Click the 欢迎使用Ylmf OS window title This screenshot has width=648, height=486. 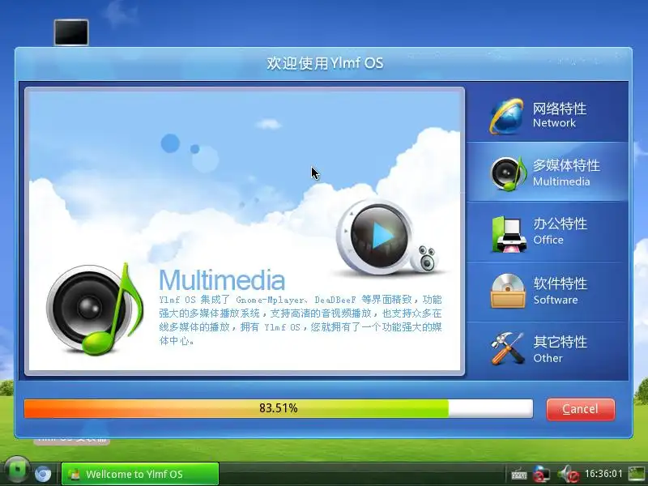tap(325, 63)
